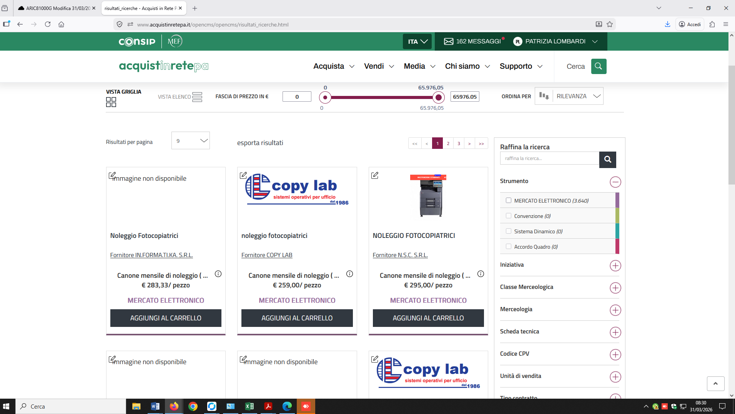
Task: Open Excel from the Windows taskbar
Action: click(249, 406)
